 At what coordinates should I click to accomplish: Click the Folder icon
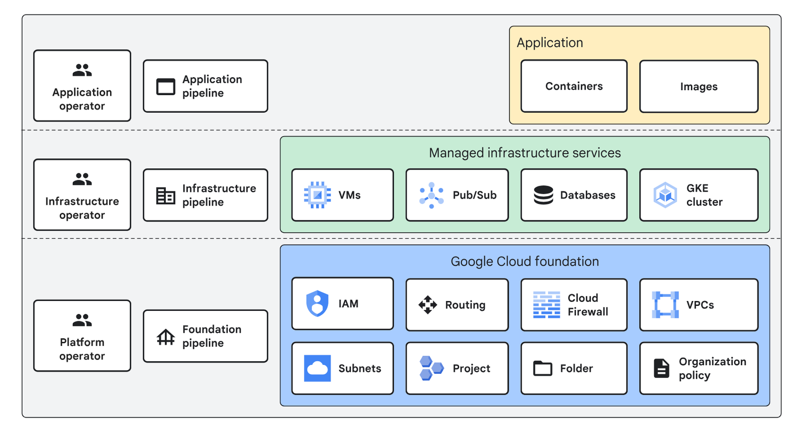tap(542, 368)
